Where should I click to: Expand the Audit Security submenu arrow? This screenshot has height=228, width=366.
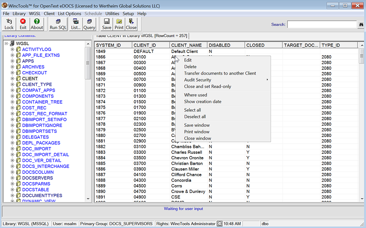[x=267, y=80]
